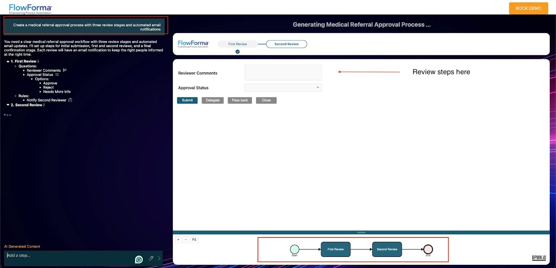Image resolution: width=556 pixels, height=268 pixels.
Task: Select the End event in diagram
Action: coord(428,249)
